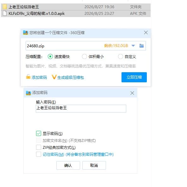Select the APK file icon in file list

5,13
